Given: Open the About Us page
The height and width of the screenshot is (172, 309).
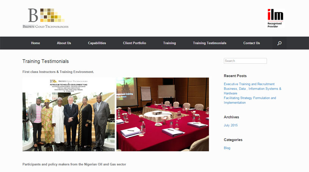Looking at the screenshot, I should click(64, 43).
